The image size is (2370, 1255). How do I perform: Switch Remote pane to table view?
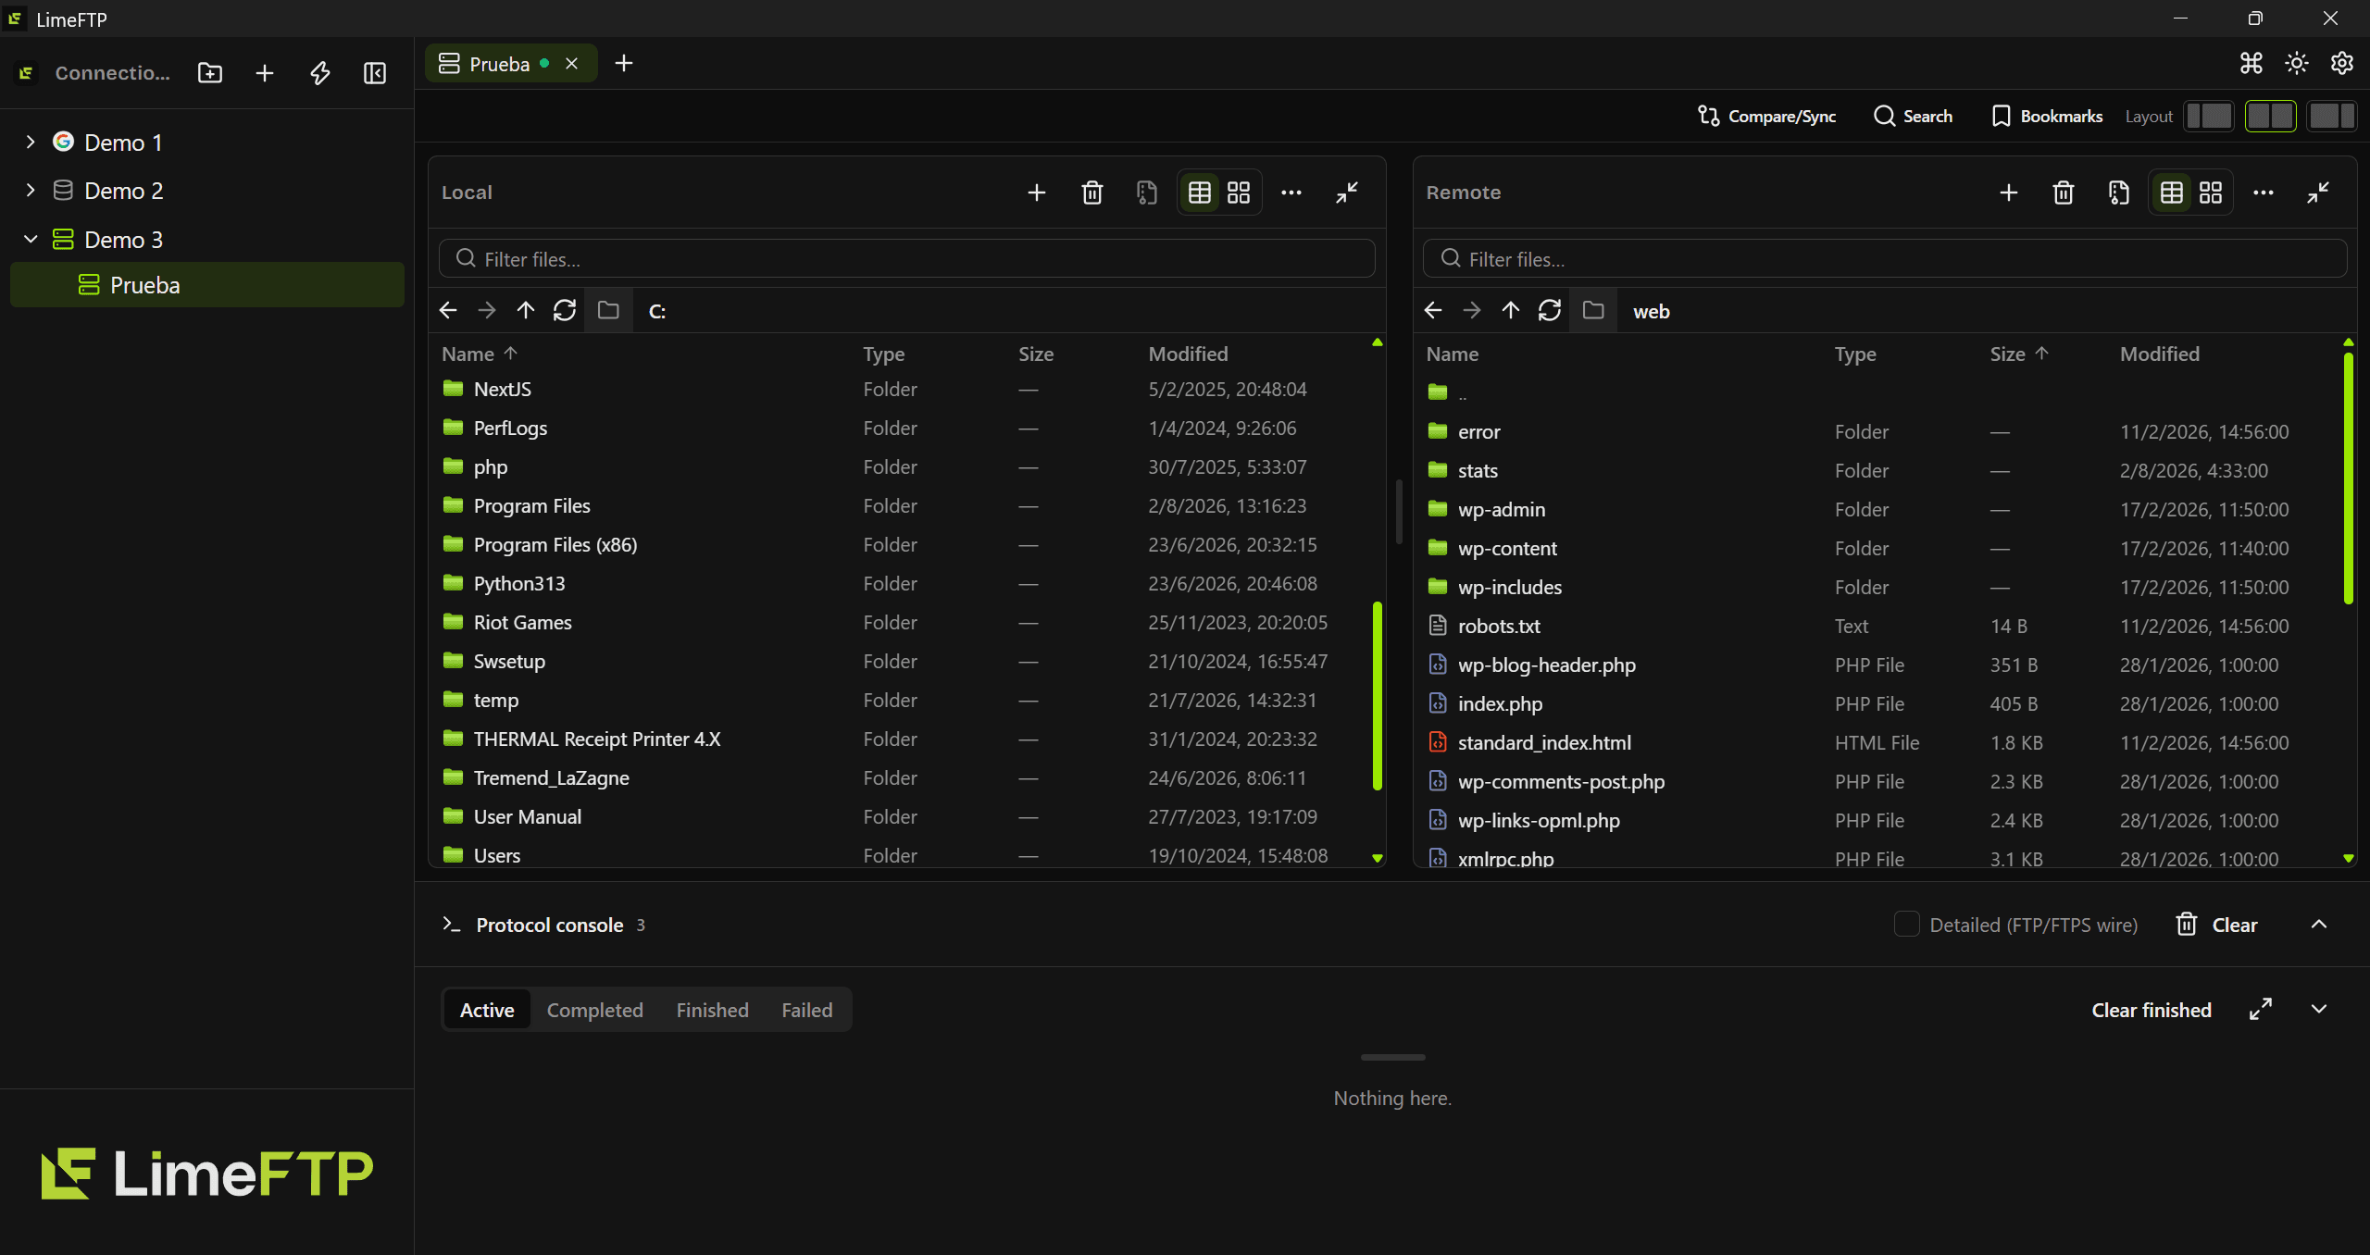tap(2172, 193)
